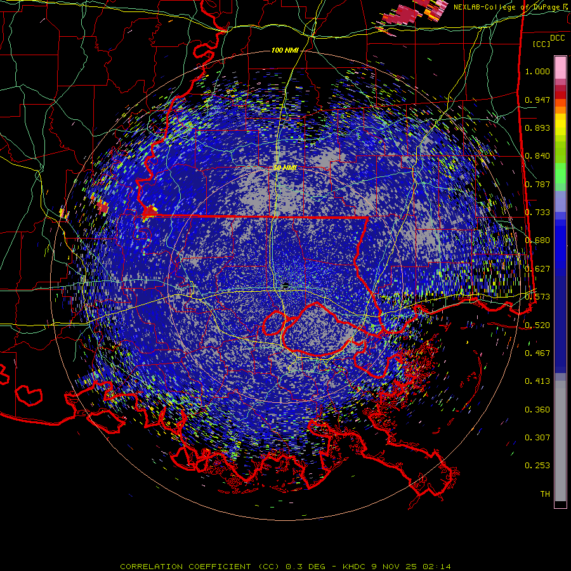Click the legend value "0.787"
571x571 pixels.
pos(537,184)
